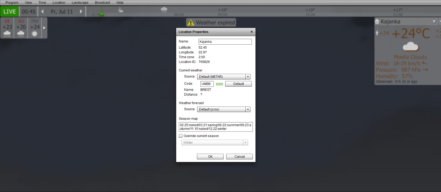Click the home icon beside Kajanka
Screen dimensions: 441x192
coord(377,22)
